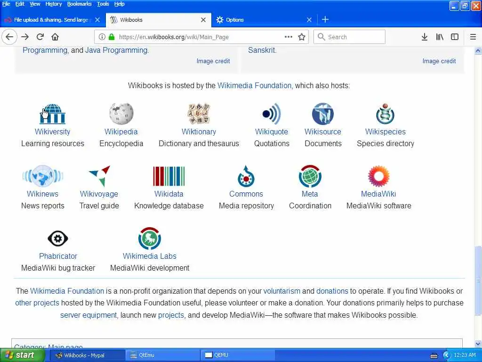This screenshot has height=362, width=482.
Task: Bookmark this page with the star icon
Action: 302,37
